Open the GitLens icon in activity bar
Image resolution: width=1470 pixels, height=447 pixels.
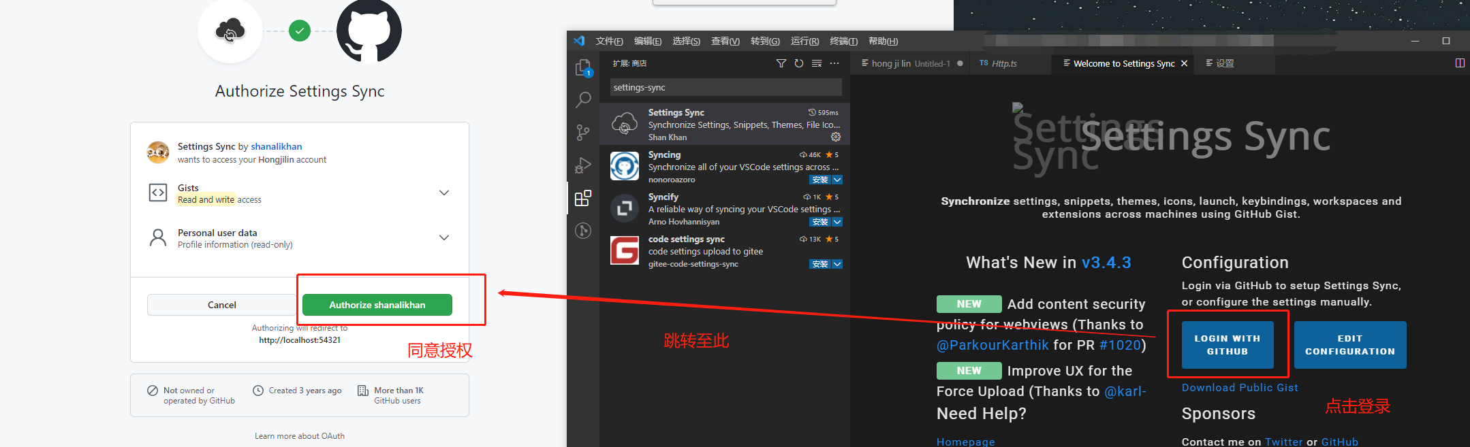point(583,231)
